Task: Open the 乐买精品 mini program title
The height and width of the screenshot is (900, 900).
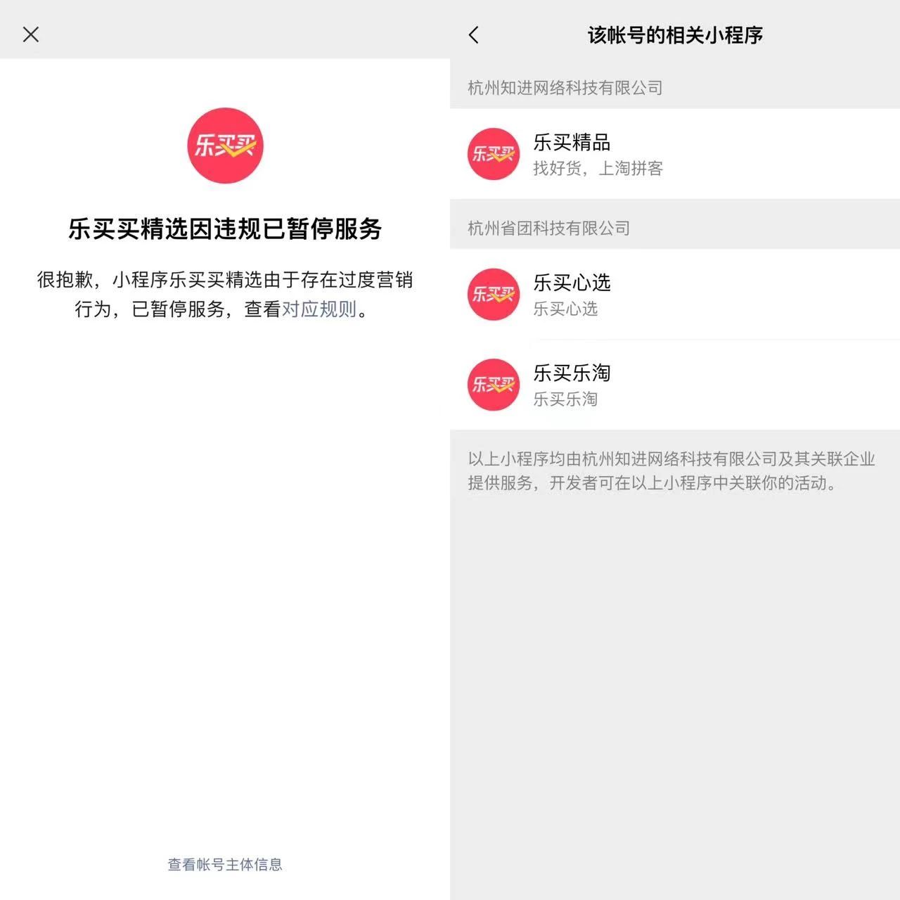Action: pyautogui.click(x=572, y=142)
